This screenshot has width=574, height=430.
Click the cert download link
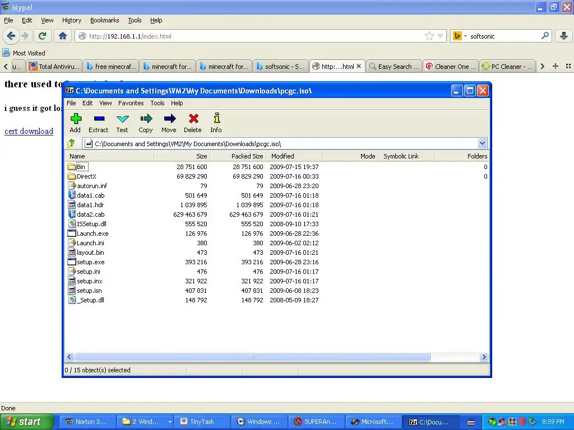tap(29, 131)
